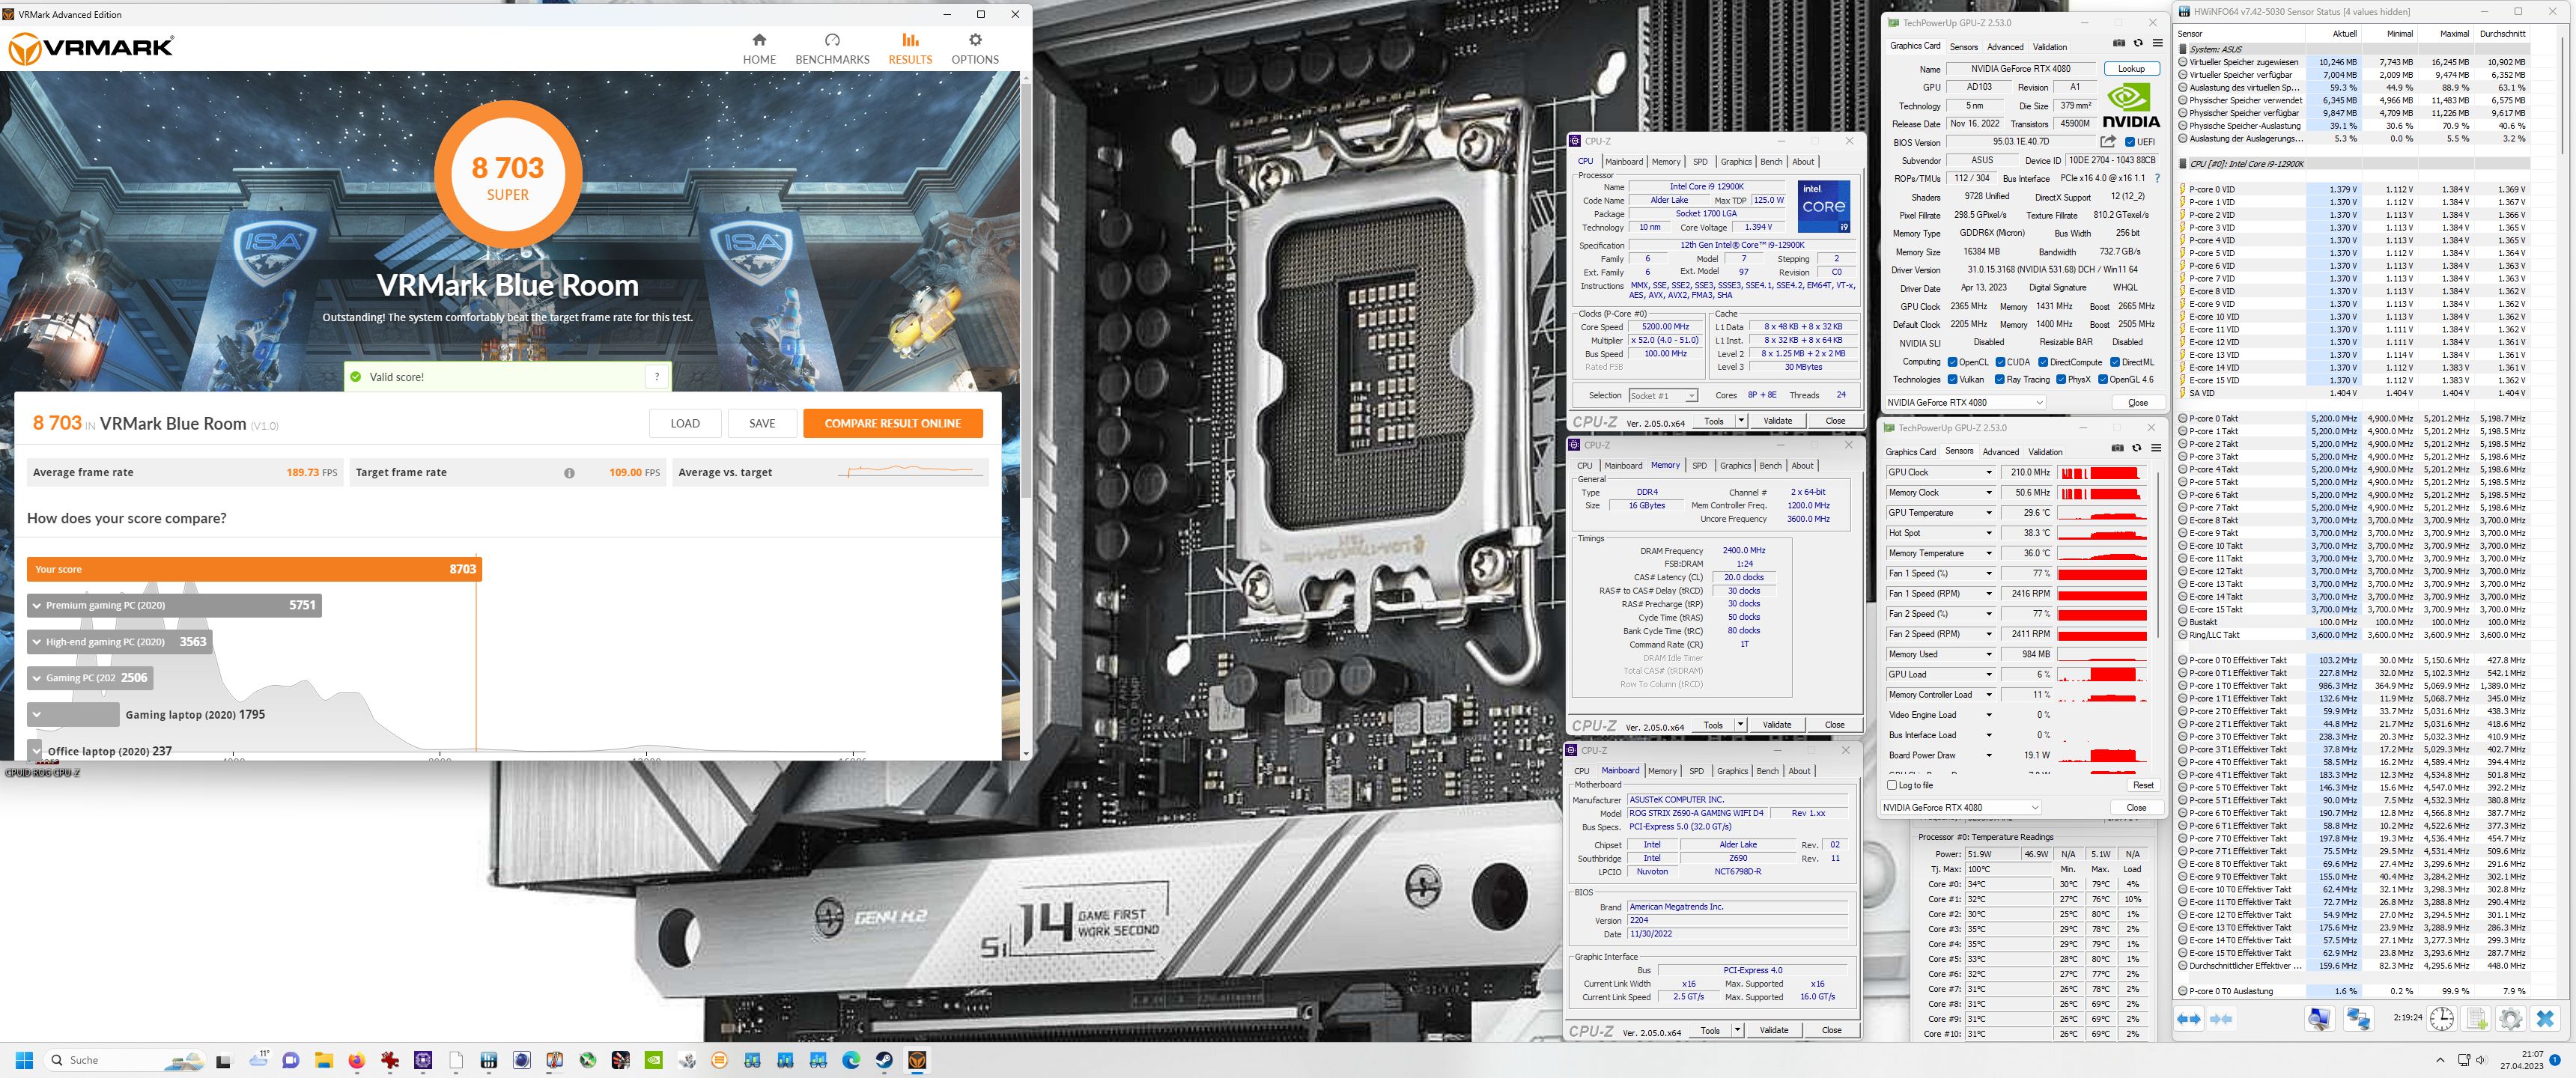Click LOAD button in VRMark
The image size is (2576, 1078).
click(685, 423)
